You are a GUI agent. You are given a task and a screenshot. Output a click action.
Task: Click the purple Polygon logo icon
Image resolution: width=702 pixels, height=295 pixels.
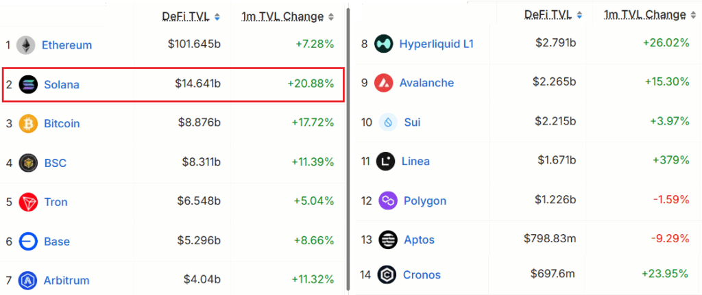(x=387, y=201)
